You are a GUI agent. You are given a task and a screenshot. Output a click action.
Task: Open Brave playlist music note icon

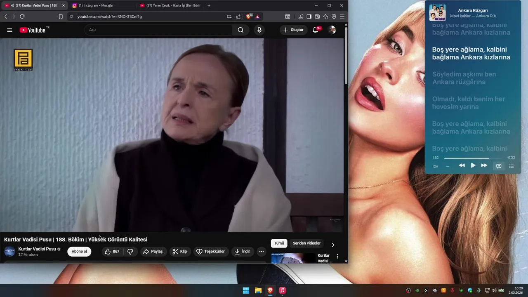pyautogui.click(x=301, y=16)
